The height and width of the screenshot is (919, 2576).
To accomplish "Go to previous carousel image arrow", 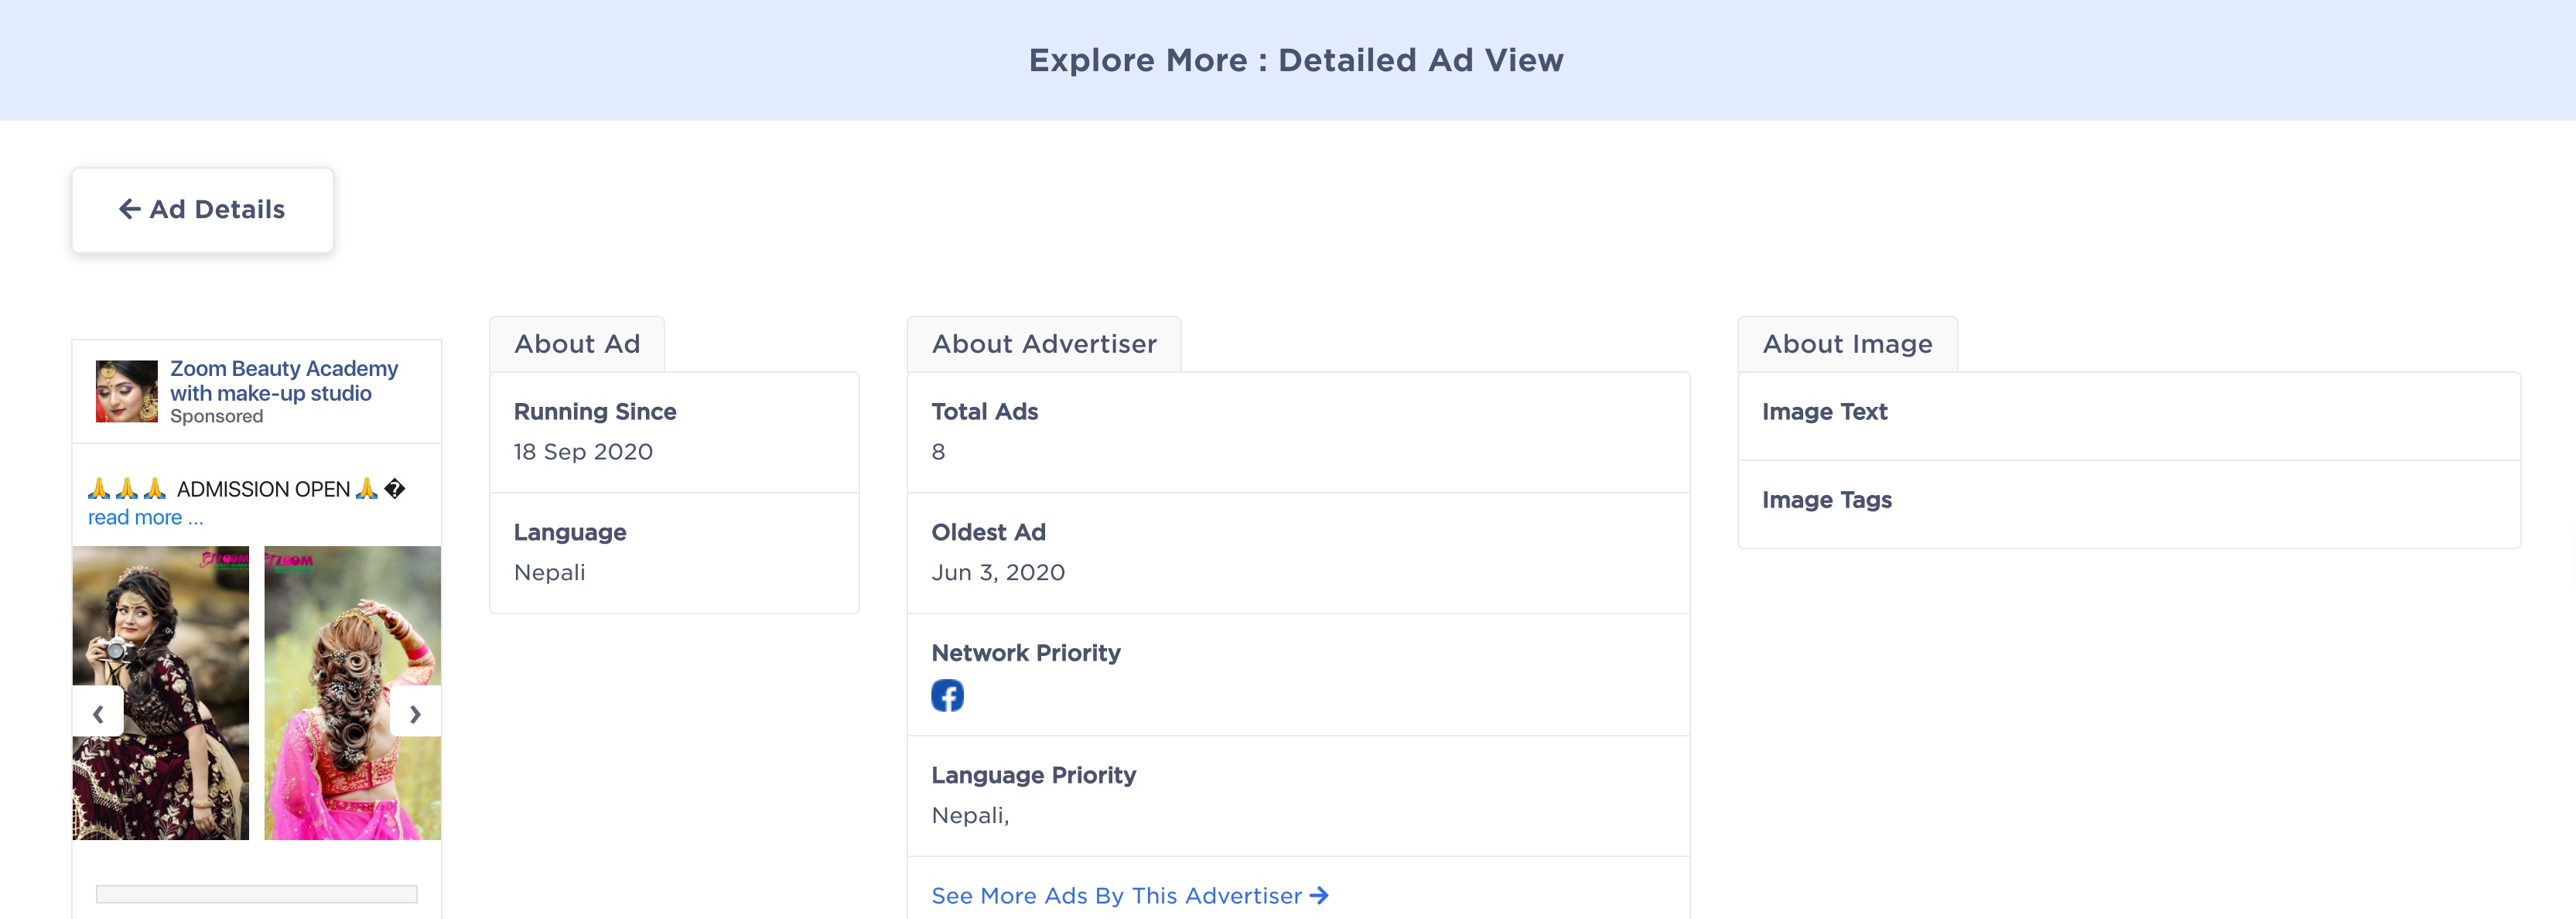I will point(98,713).
